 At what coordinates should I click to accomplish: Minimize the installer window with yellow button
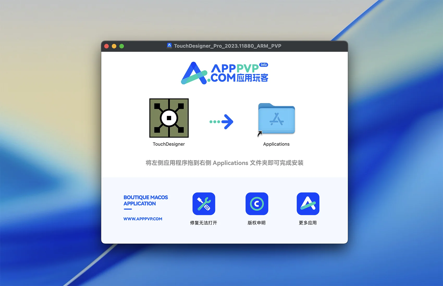[114, 46]
